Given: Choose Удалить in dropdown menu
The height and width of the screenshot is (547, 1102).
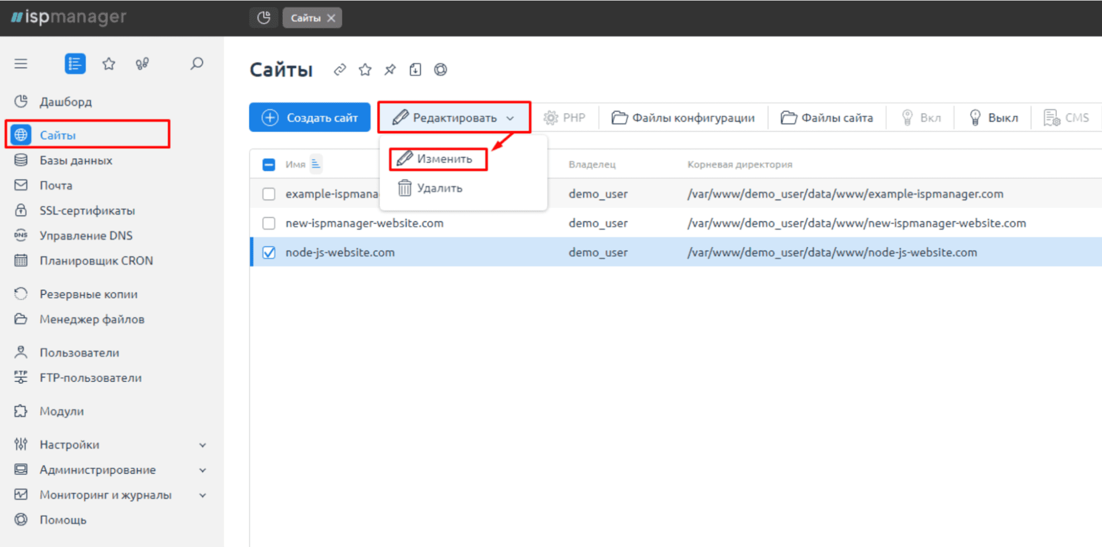Looking at the screenshot, I should tap(431, 188).
